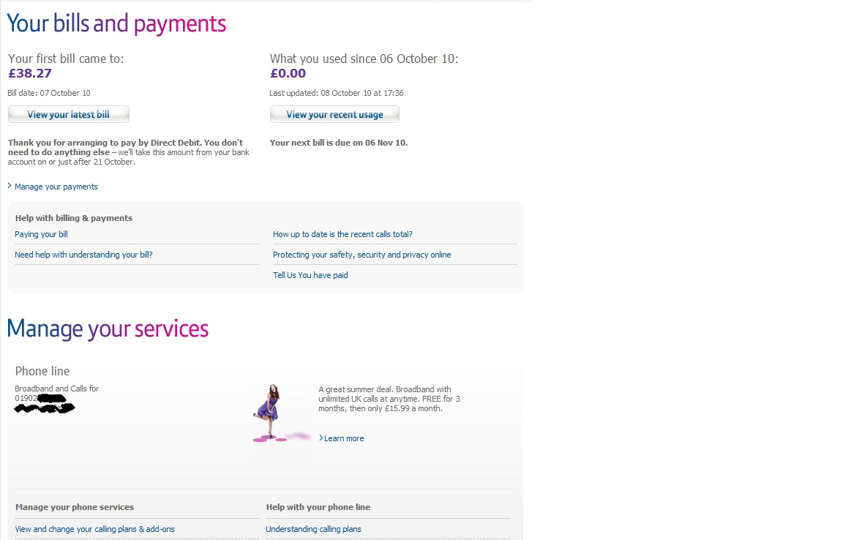Screen dimensions: 843x540
Task: Click Learn more about the summer deal
Action: coord(343,438)
